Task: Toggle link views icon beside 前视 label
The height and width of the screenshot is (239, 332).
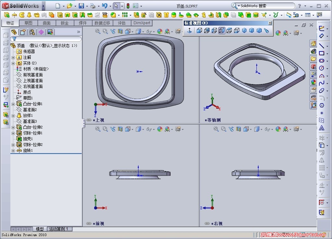Action: [x=89, y=223]
